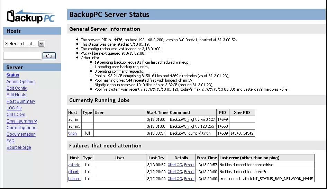Open the Documentation link
Viewport: 327px width, 189px height.
[21, 134]
